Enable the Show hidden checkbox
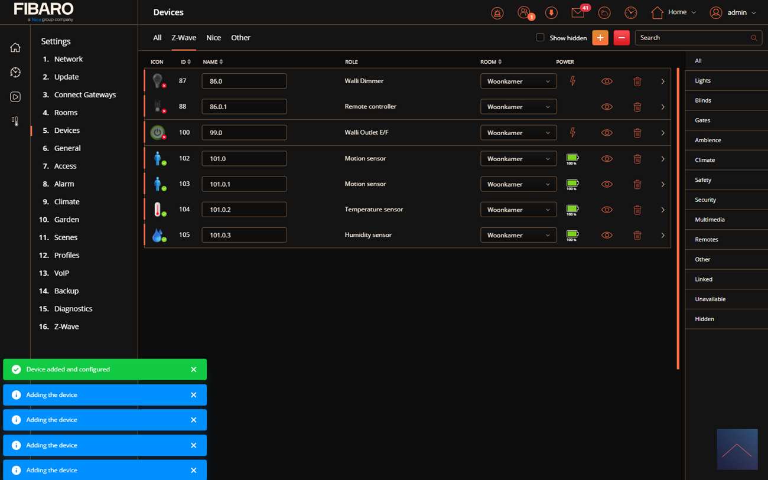Viewport: 768px width, 480px height. [x=540, y=38]
